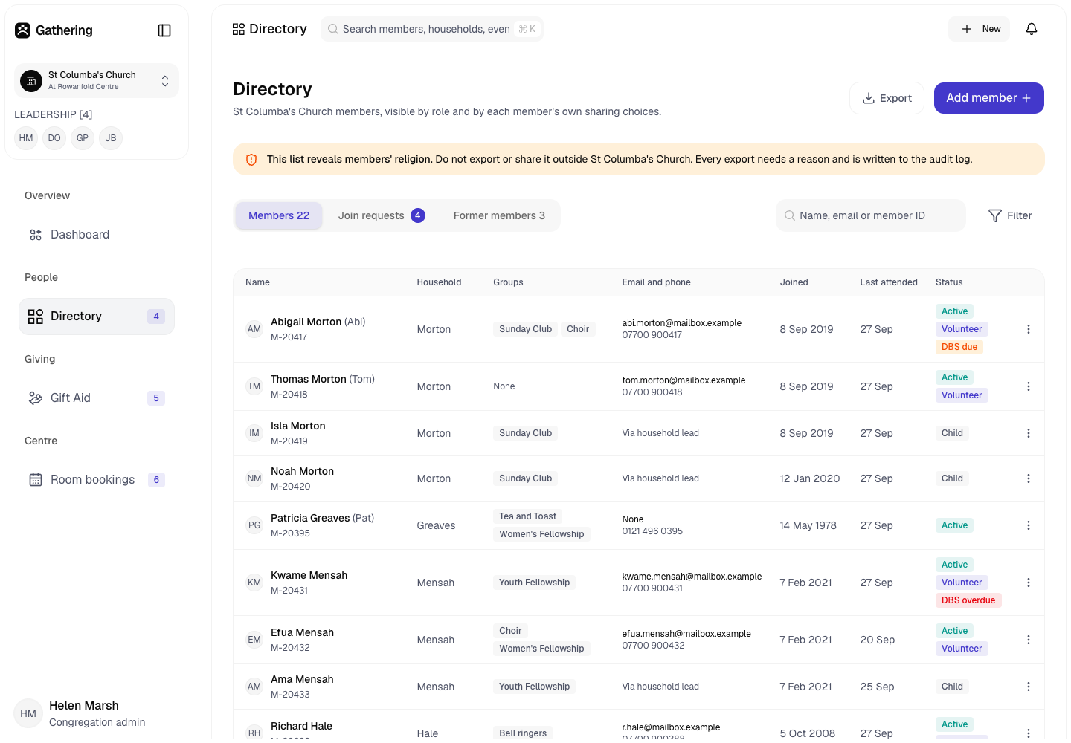Open Room bookings in sidebar
The height and width of the screenshot is (743, 1071).
[97, 480]
